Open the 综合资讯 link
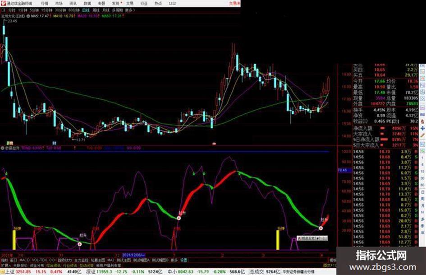 (54, 265)
